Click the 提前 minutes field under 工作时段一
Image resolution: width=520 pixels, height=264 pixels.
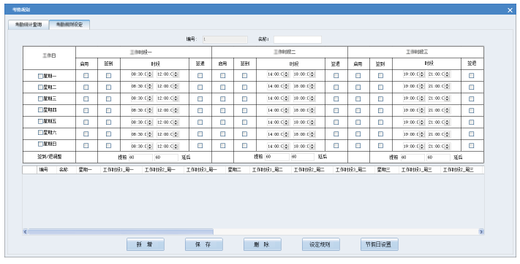click(x=140, y=158)
